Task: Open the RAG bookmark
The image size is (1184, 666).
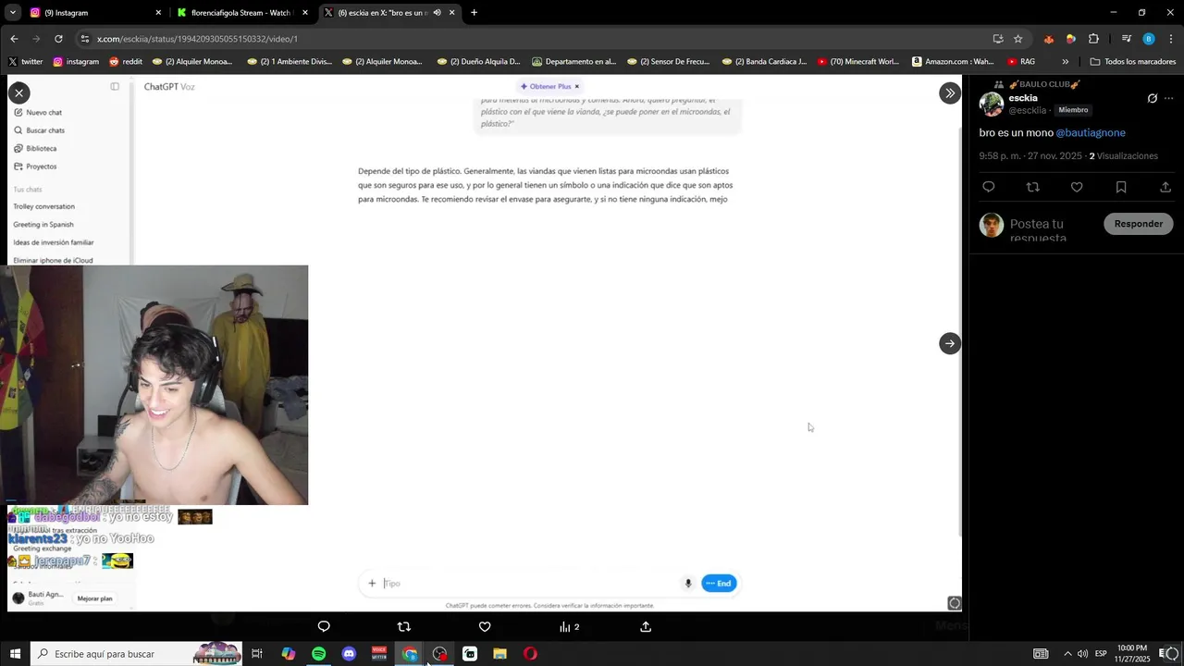Action: [1021, 62]
